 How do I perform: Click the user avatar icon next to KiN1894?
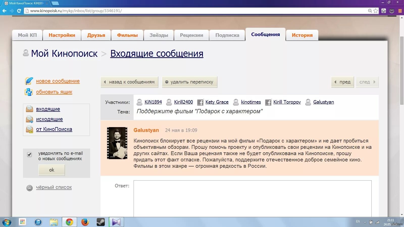139,102
